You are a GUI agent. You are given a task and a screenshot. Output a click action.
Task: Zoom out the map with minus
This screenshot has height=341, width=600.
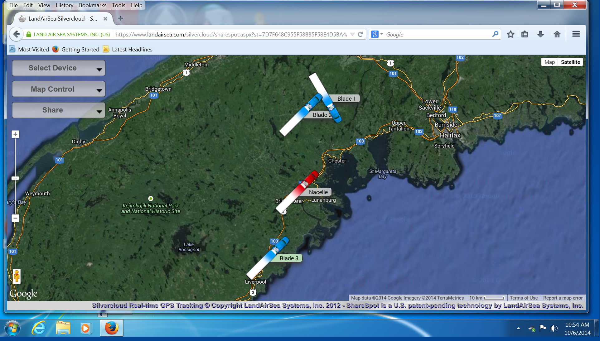15,218
